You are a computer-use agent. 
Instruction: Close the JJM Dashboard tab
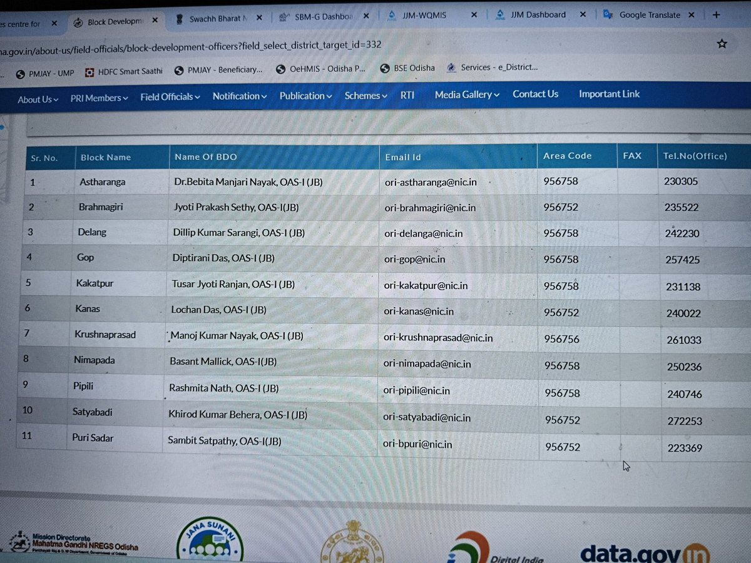583,14
